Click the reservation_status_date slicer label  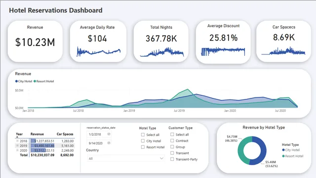point(101,128)
